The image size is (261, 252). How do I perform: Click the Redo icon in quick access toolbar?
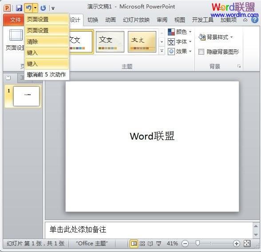43,8
